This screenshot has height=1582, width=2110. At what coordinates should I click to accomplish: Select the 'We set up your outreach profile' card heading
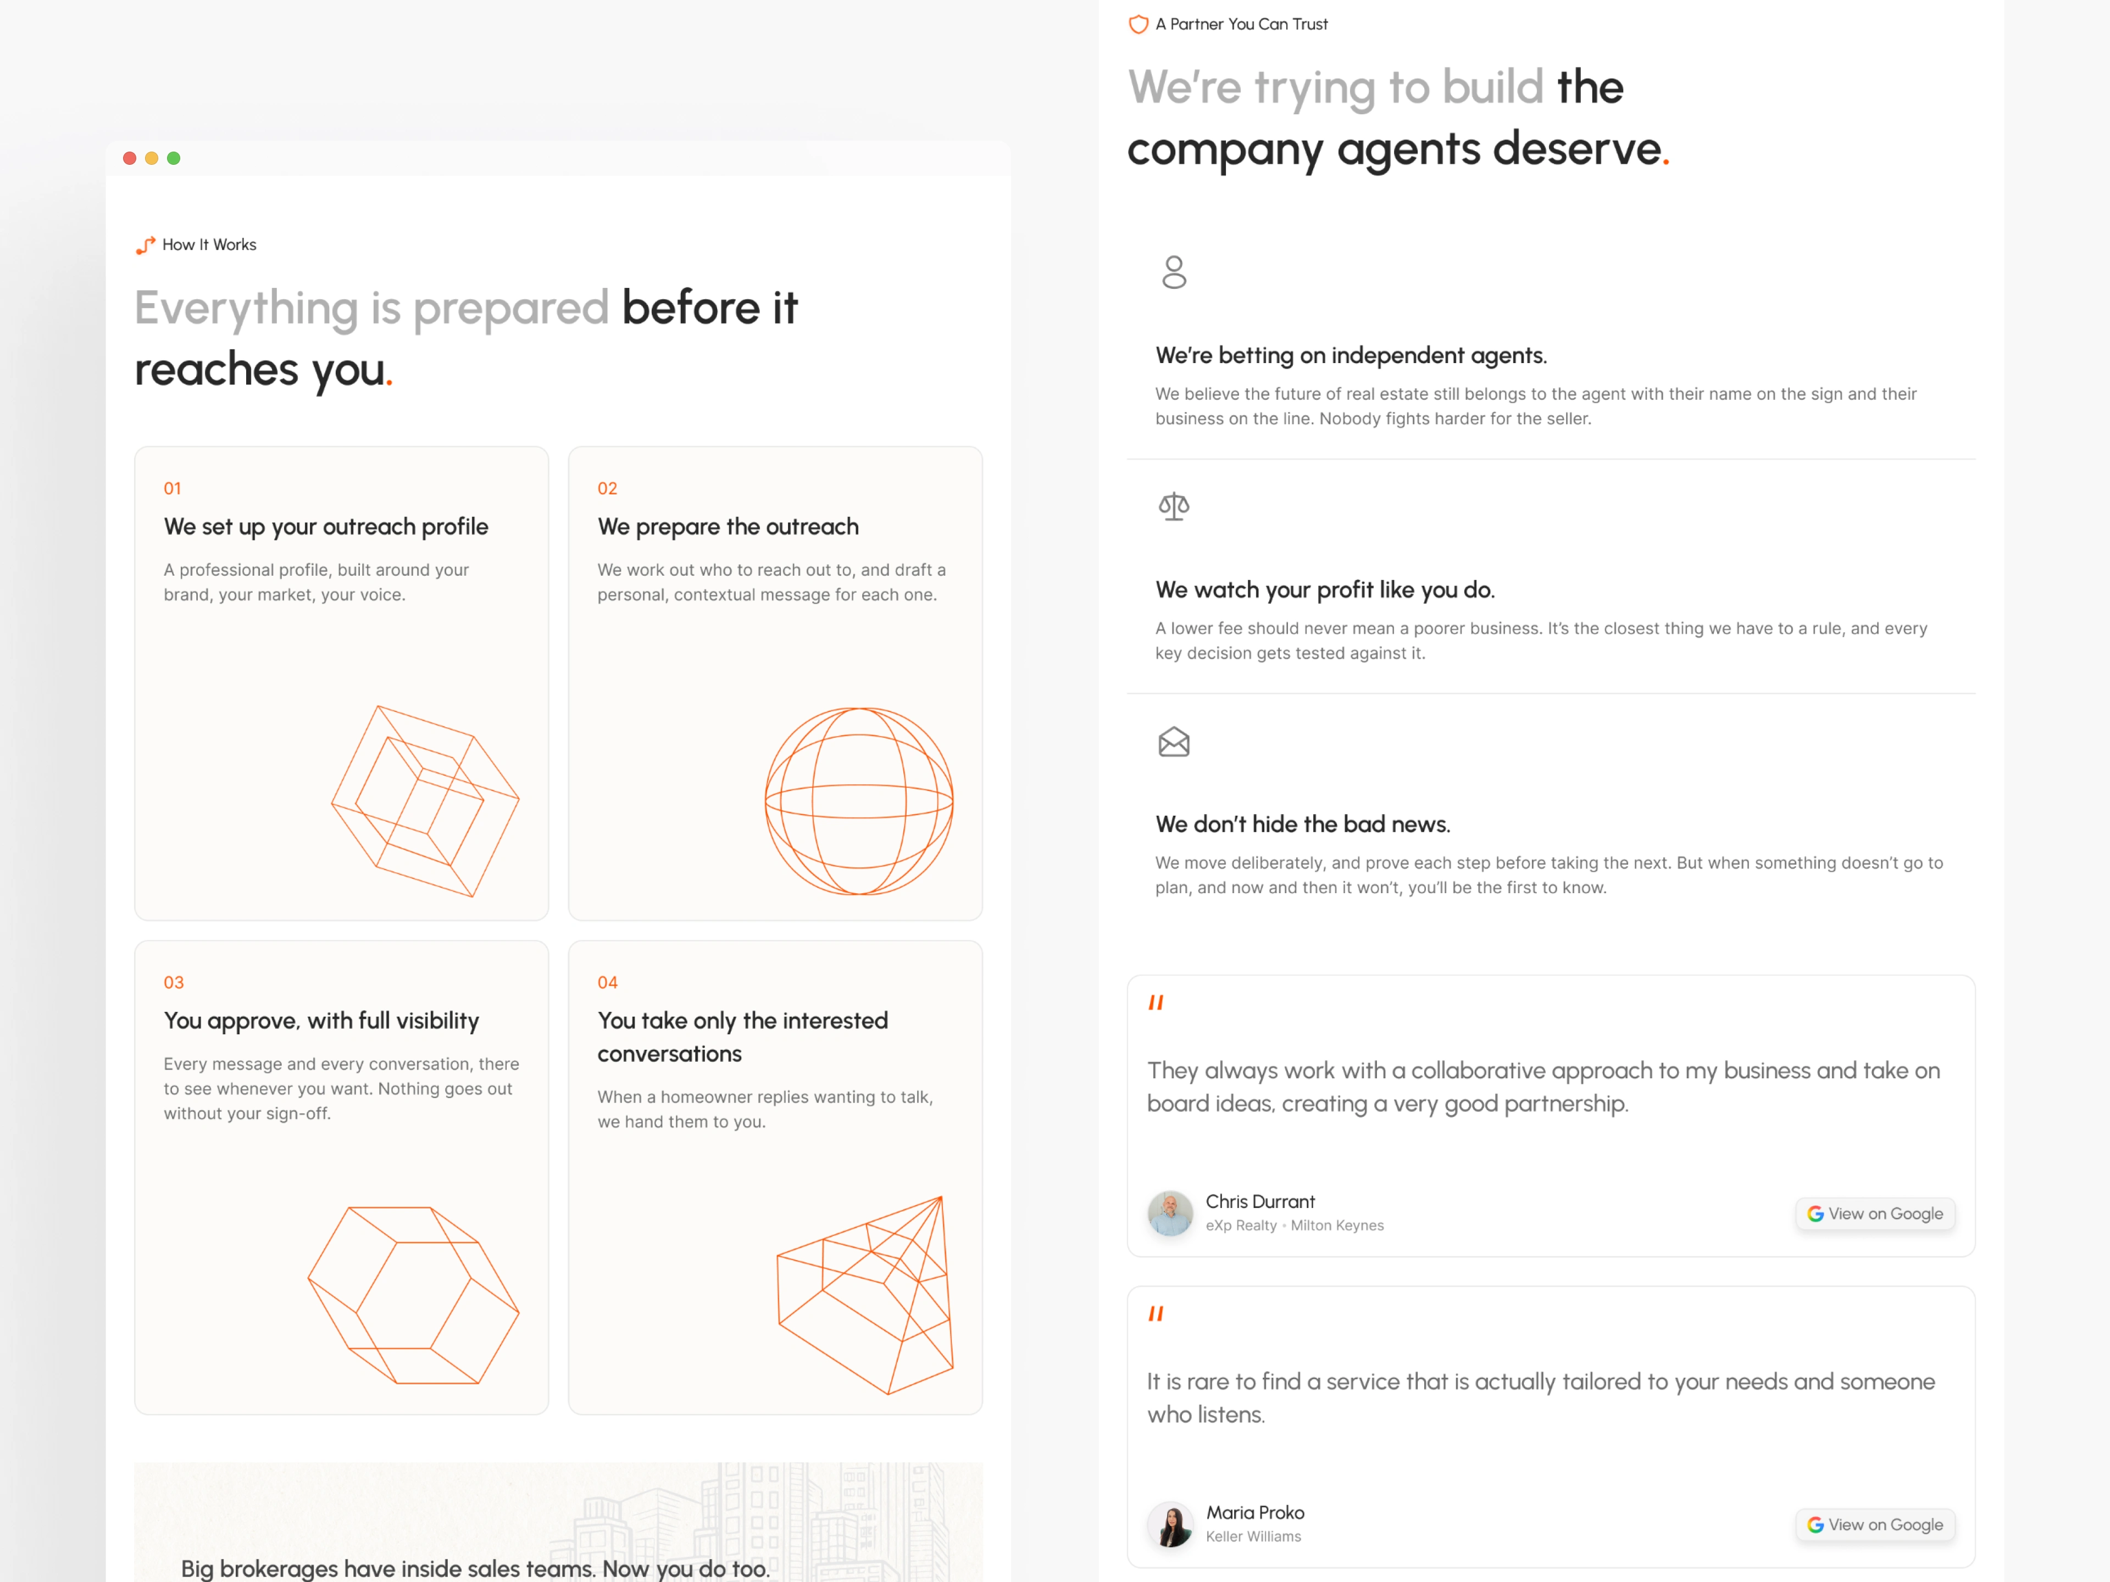(x=326, y=527)
